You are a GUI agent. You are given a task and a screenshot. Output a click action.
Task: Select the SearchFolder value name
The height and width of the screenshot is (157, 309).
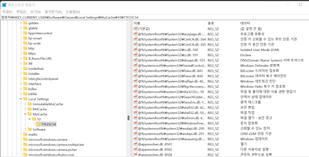[x=172, y=97]
